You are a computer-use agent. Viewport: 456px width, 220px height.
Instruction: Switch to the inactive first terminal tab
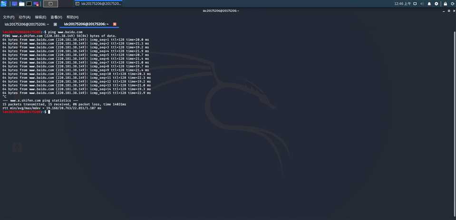click(27, 24)
